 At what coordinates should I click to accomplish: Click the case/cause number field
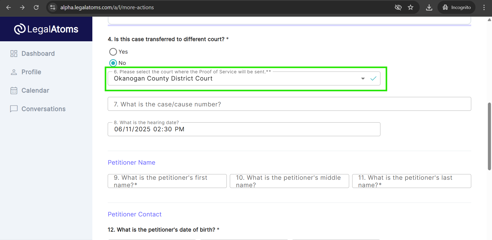[x=289, y=104]
